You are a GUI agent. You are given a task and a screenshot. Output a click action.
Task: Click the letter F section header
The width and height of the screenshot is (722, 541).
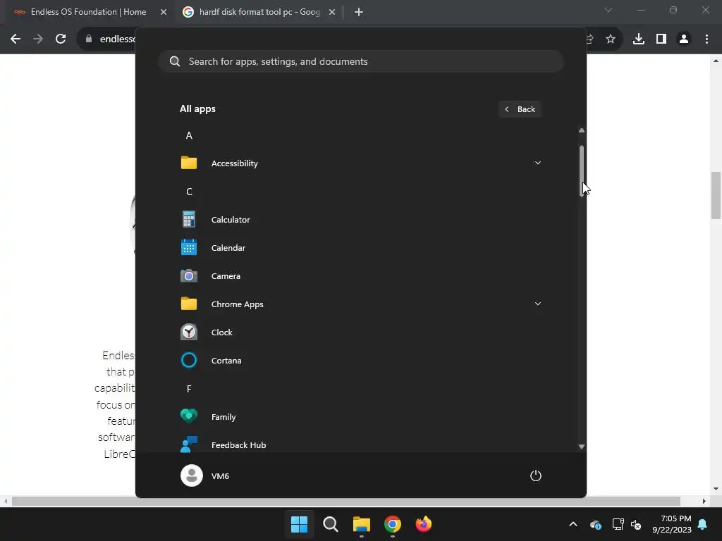pyautogui.click(x=189, y=389)
